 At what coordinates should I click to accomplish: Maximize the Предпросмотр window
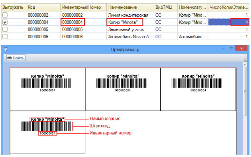(231, 48)
